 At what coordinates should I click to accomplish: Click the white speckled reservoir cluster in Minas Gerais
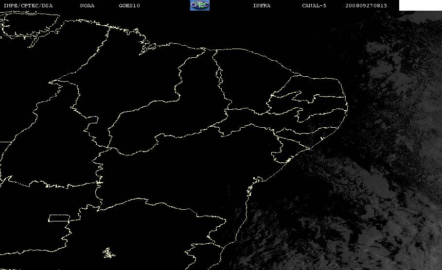click(108, 253)
